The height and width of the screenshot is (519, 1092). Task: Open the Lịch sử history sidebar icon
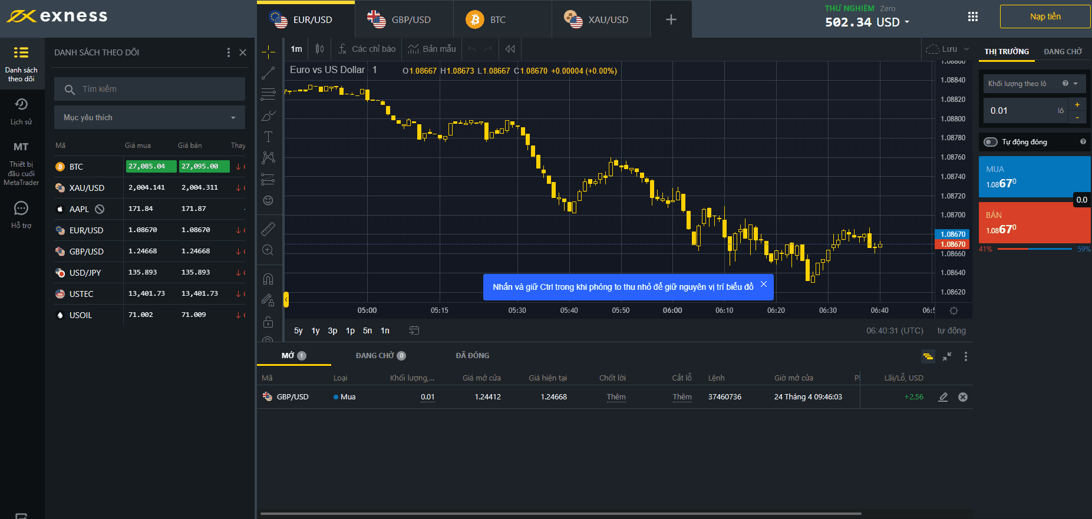coord(21,111)
